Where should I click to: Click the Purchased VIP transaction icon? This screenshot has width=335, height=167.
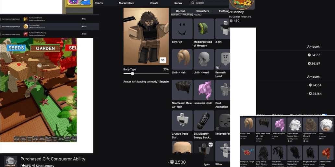coord(26,27)
